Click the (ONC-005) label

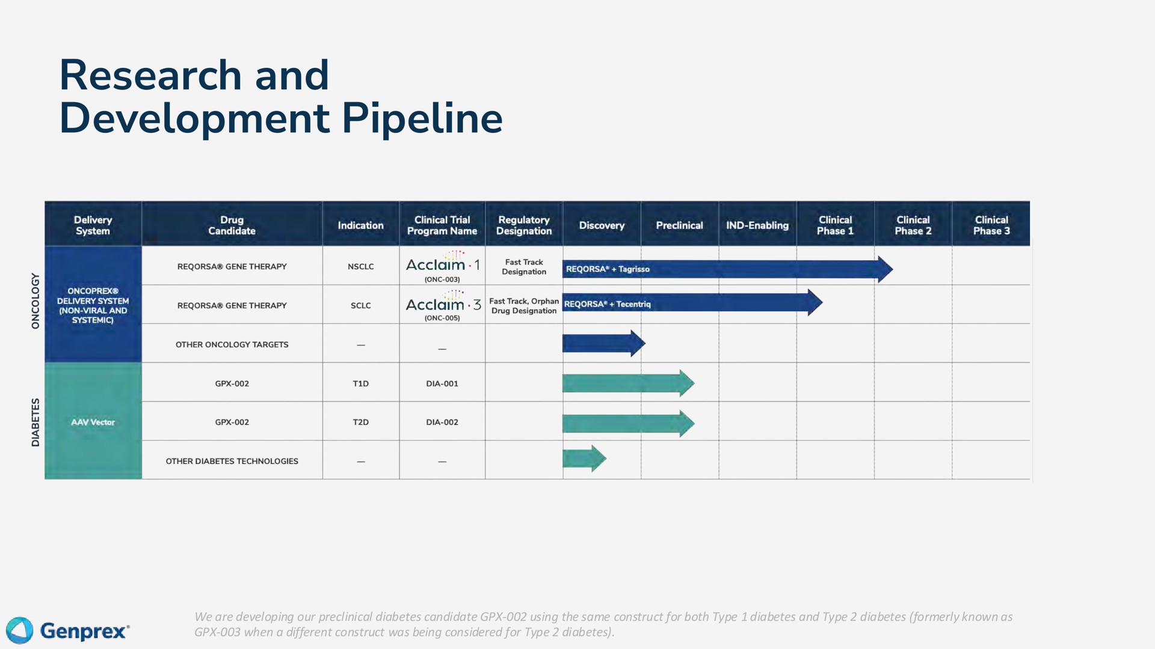(442, 318)
